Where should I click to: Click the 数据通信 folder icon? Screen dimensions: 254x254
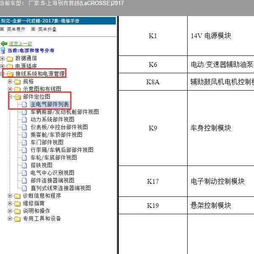click(x=10, y=58)
